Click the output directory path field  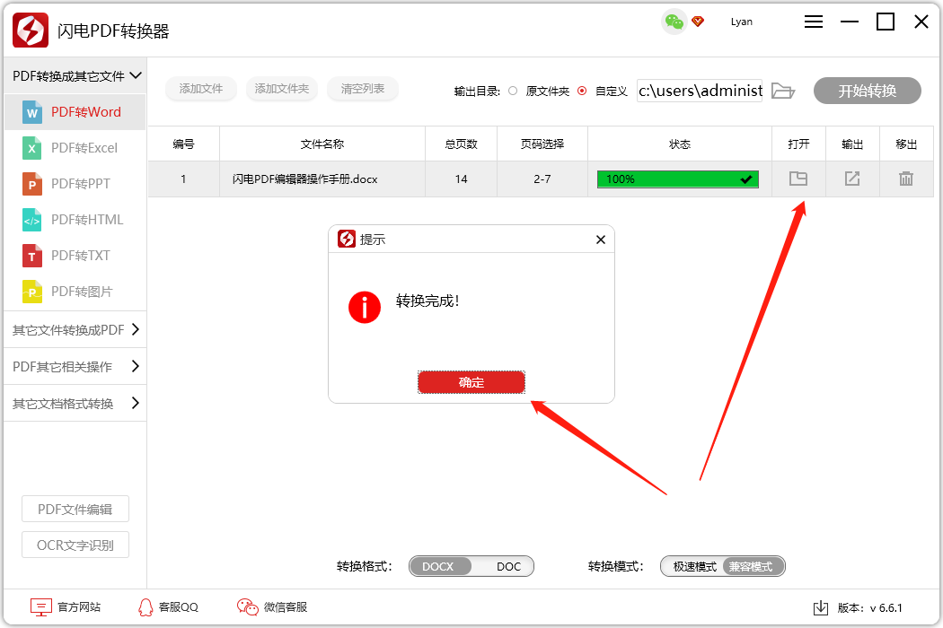[x=700, y=91]
